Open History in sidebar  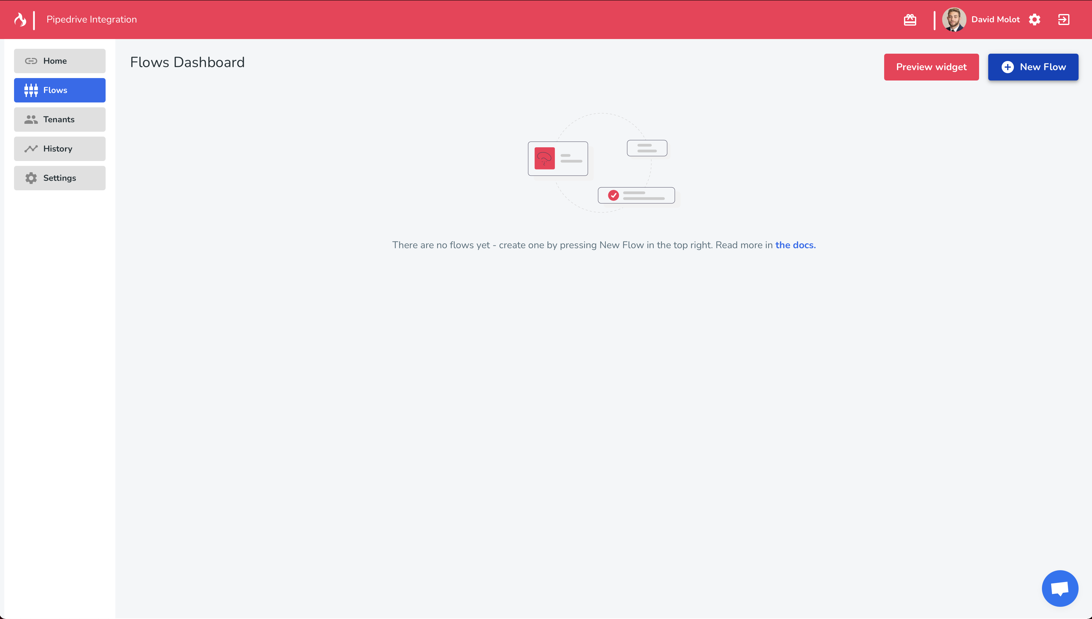(x=60, y=149)
